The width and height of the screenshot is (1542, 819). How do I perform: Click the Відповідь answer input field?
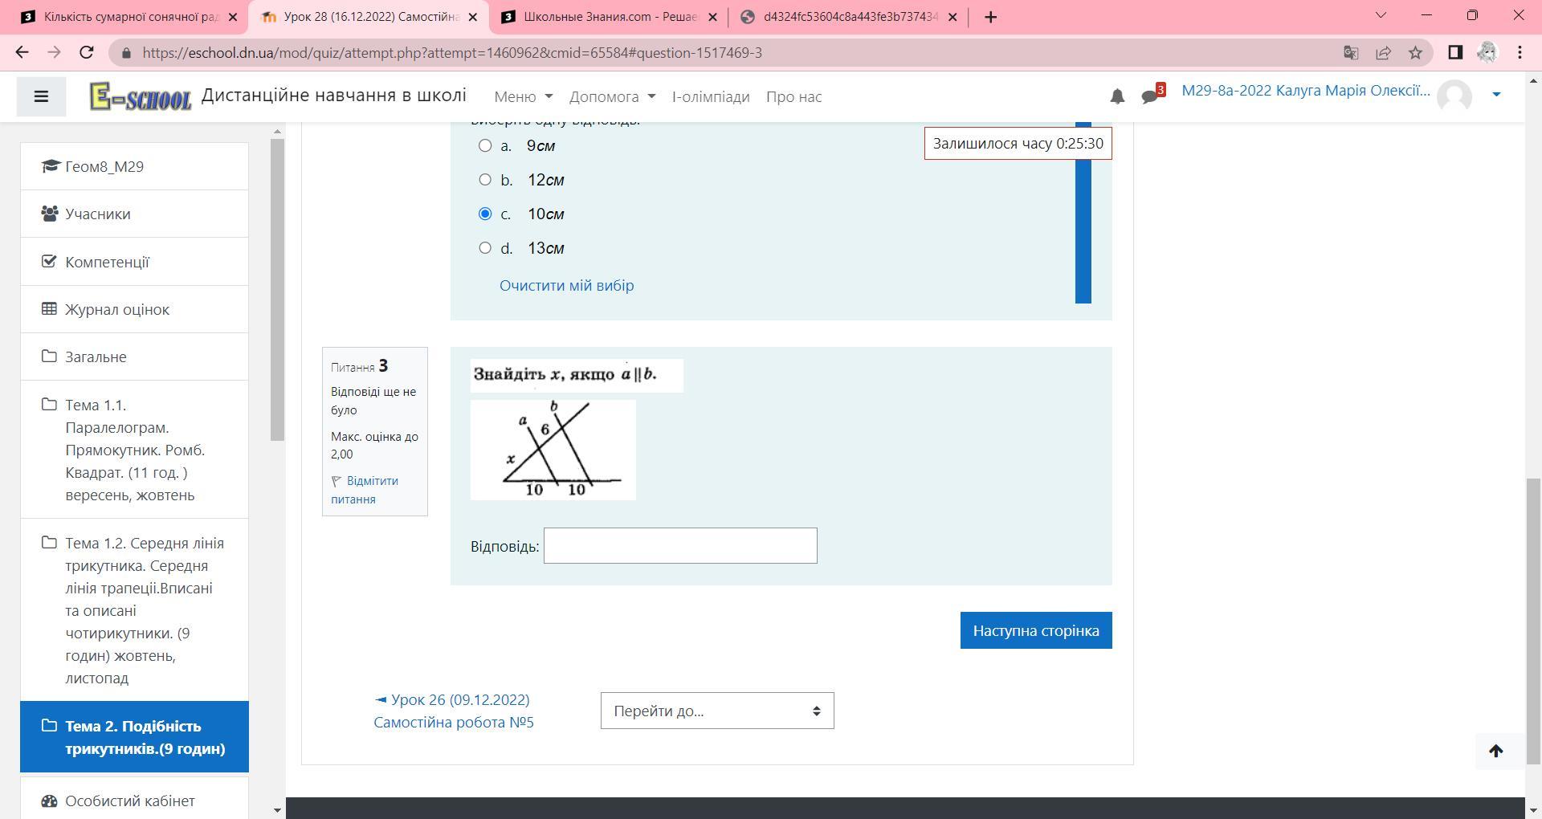point(679,546)
